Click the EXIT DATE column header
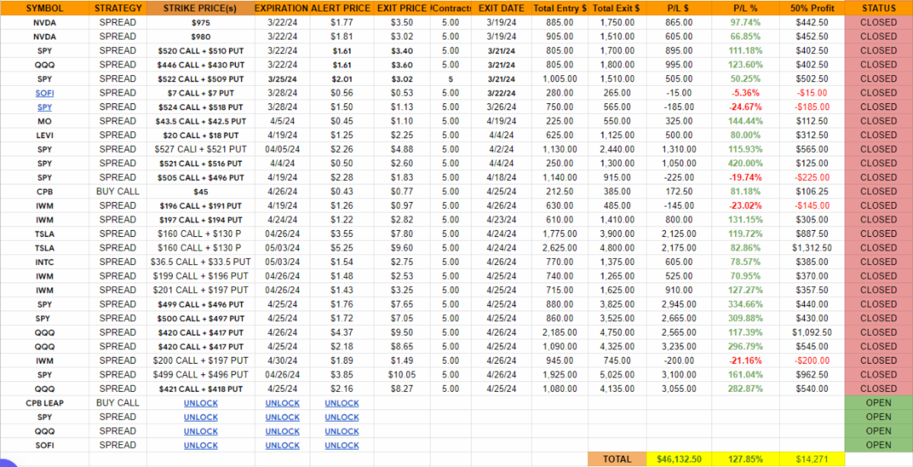The width and height of the screenshot is (913, 467). pyautogui.click(x=501, y=8)
